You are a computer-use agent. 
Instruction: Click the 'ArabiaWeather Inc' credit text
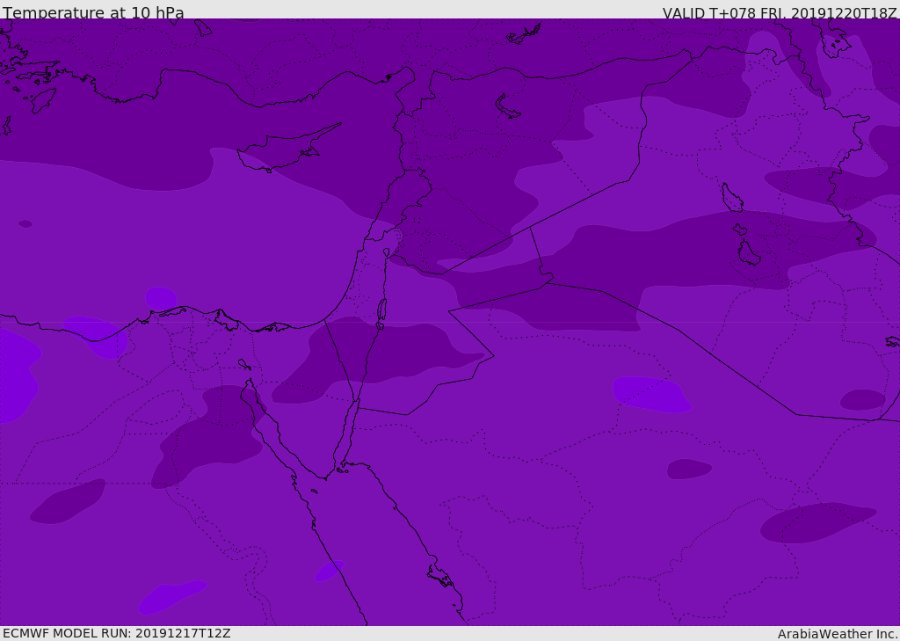click(837, 634)
